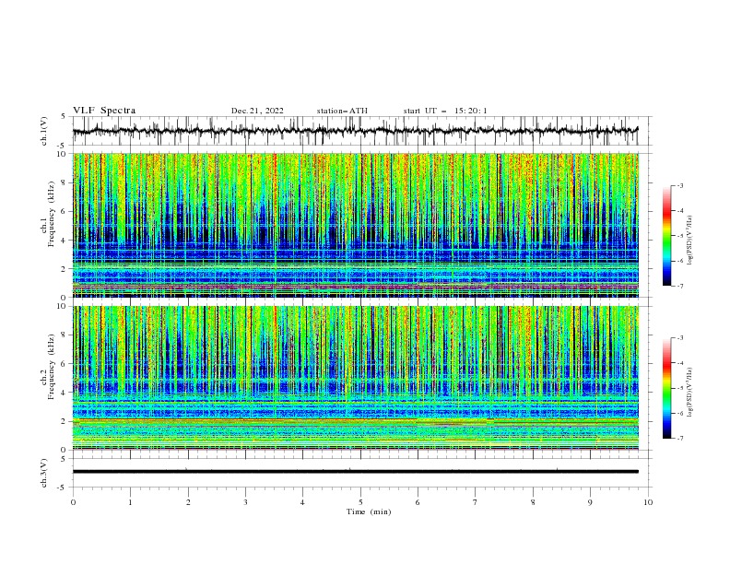The height and width of the screenshot is (564, 730).
Task: Click time tick label '5' on the x-axis
Action: tap(360, 502)
